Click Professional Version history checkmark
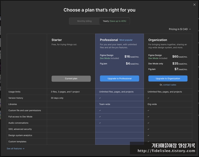Screen dimensions: 199x157 click(100, 98)
